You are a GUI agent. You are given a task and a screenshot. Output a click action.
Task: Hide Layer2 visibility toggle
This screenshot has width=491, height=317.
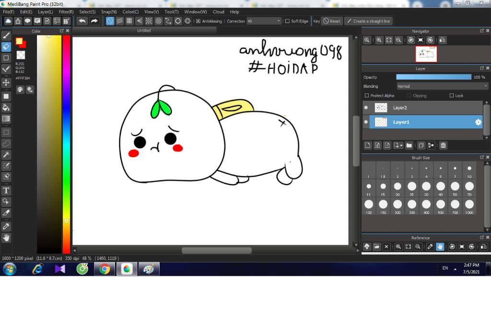(x=366, y=107)
